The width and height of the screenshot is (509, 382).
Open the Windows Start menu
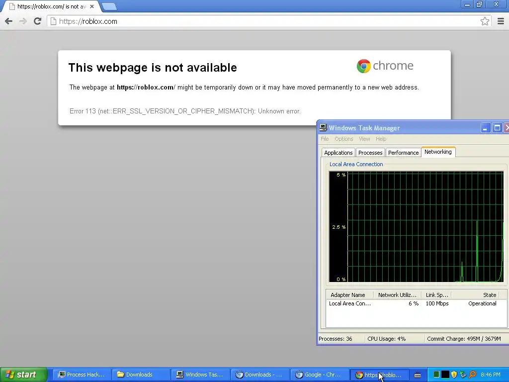(23, 375)
